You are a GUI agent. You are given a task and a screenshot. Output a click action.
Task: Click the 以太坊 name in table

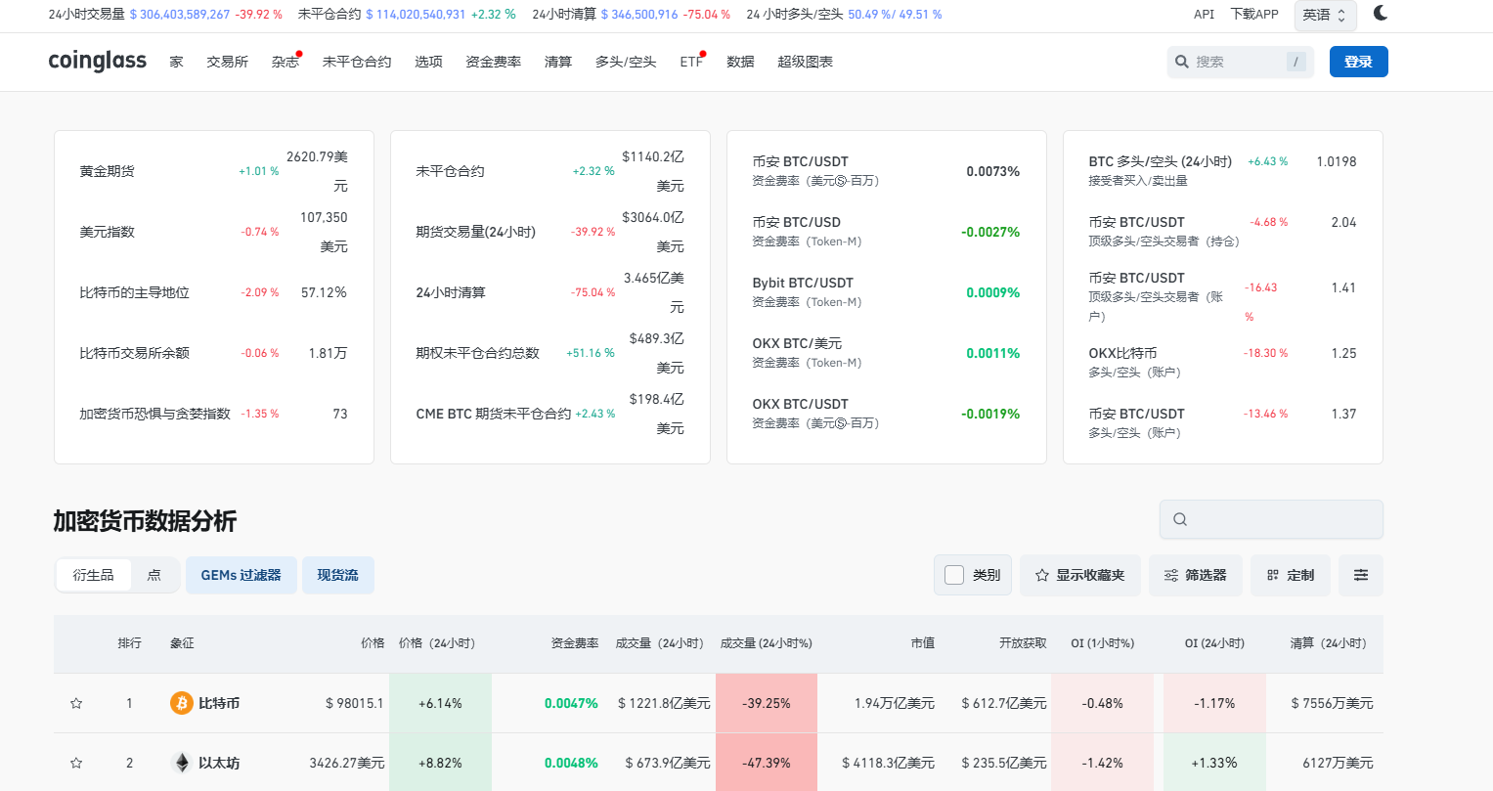(219, 763)
